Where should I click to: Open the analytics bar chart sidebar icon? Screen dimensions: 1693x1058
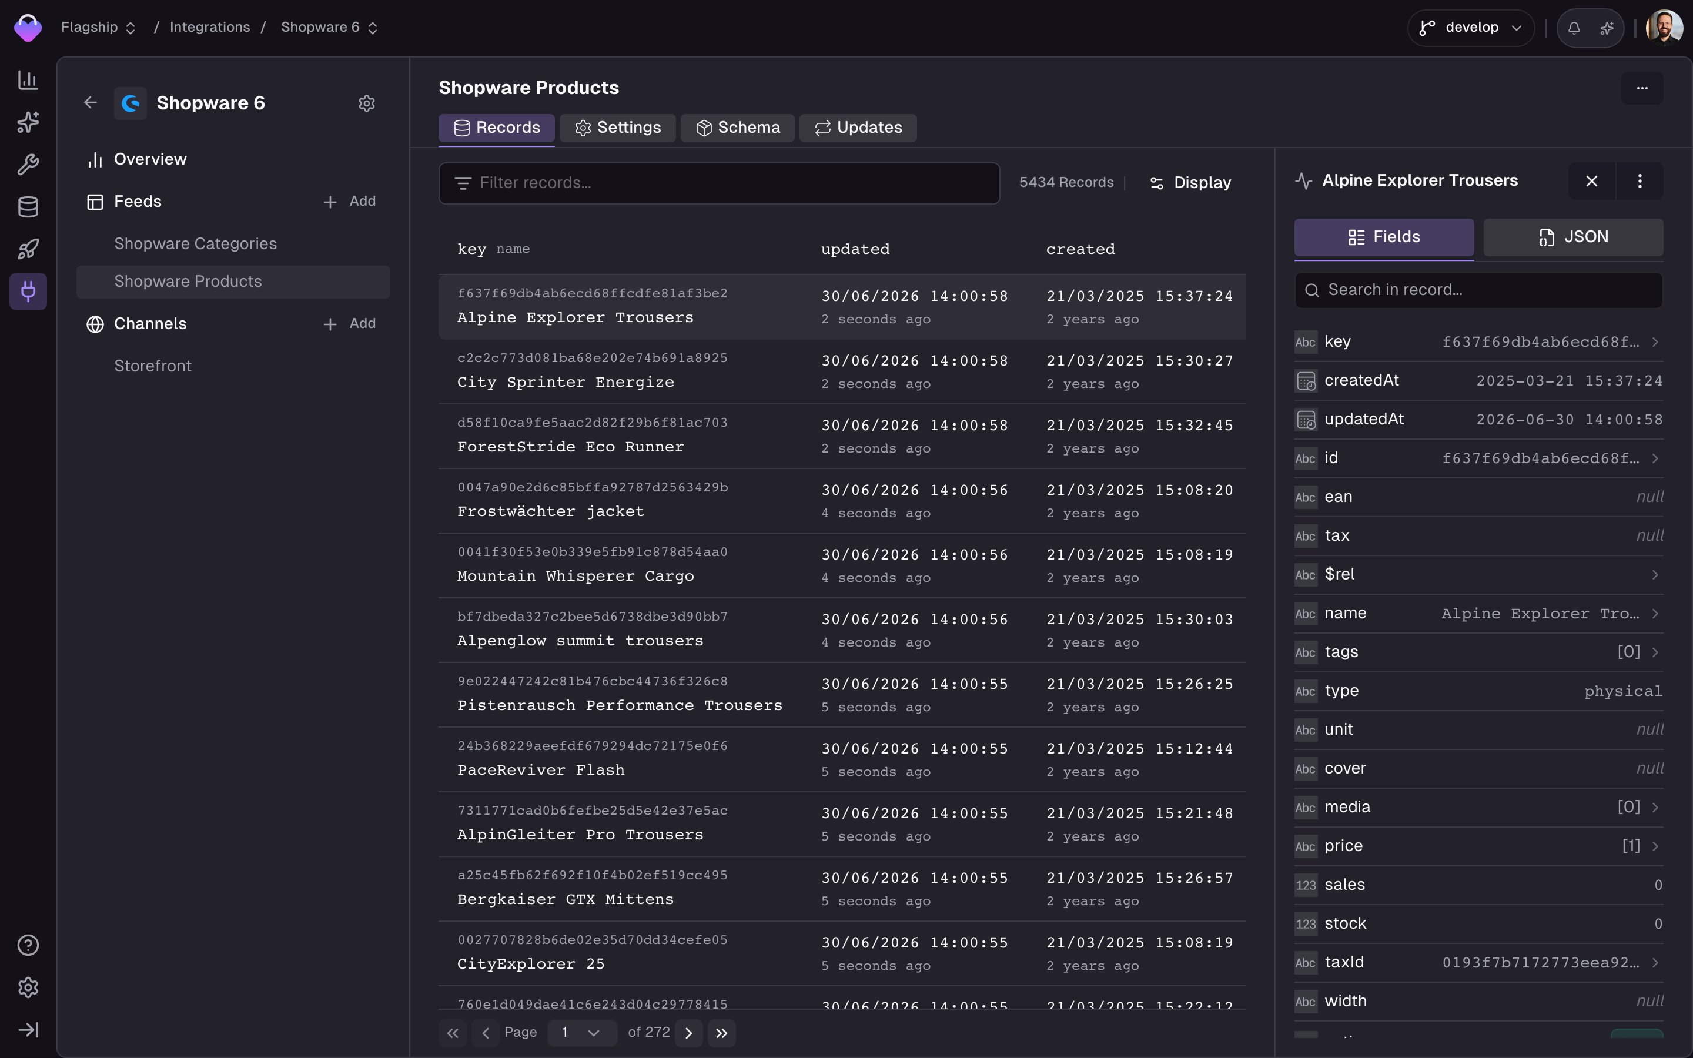click(x=28, y=80)
